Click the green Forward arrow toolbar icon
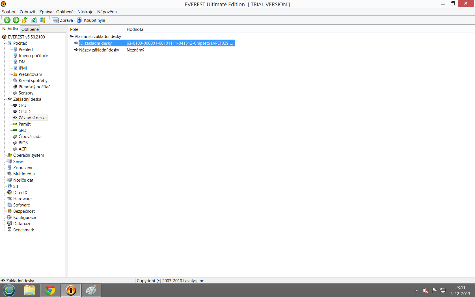 (16, 20)
